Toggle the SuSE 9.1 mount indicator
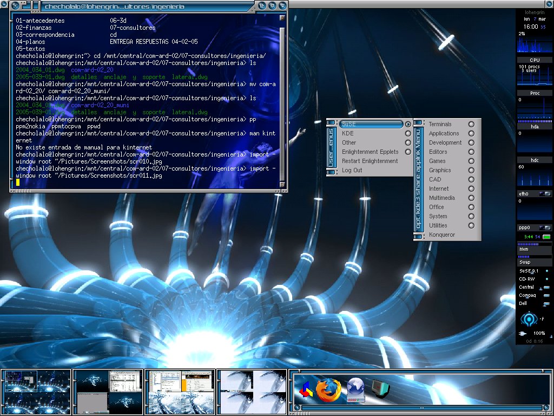Image resolution: width=554 pixels, height=416 pixels. coord(546,271)
